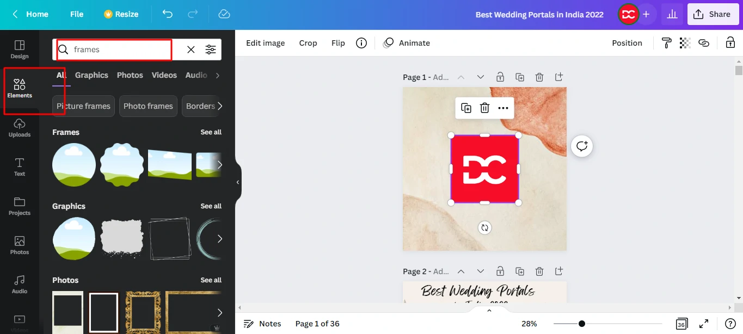Open the Photos sidebar panel
This screenshot has height=334, width=743.
(x=20, y=245)
